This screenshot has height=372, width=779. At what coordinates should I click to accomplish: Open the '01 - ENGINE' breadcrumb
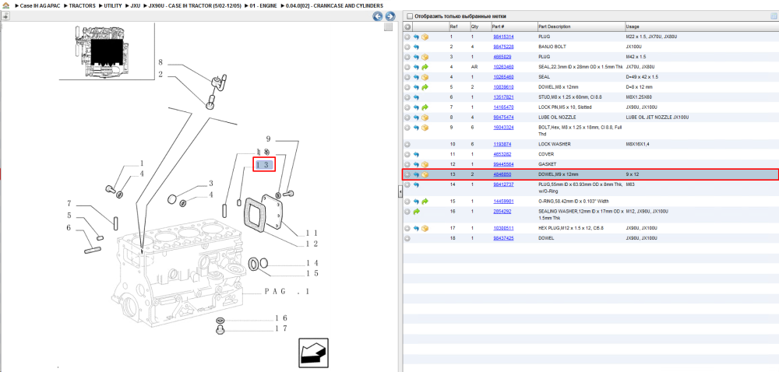[263, 5]
